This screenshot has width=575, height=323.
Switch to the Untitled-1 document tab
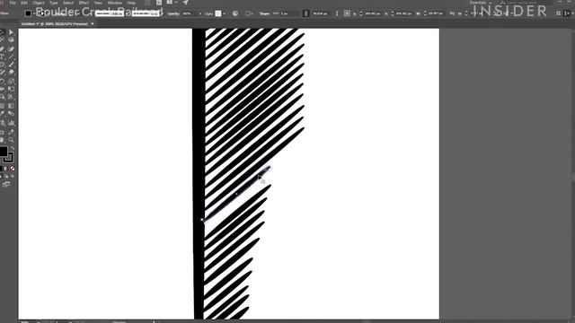click(x=54, y=24)
